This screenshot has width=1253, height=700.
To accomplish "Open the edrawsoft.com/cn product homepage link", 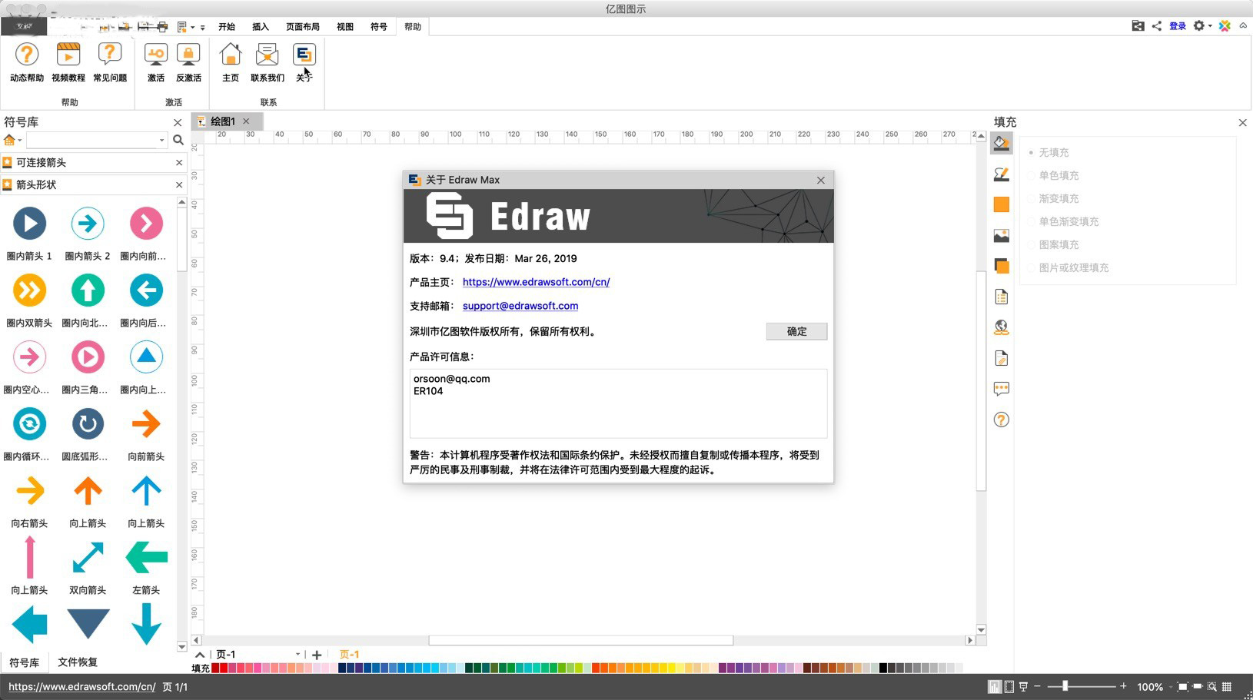I will [536, 282].
